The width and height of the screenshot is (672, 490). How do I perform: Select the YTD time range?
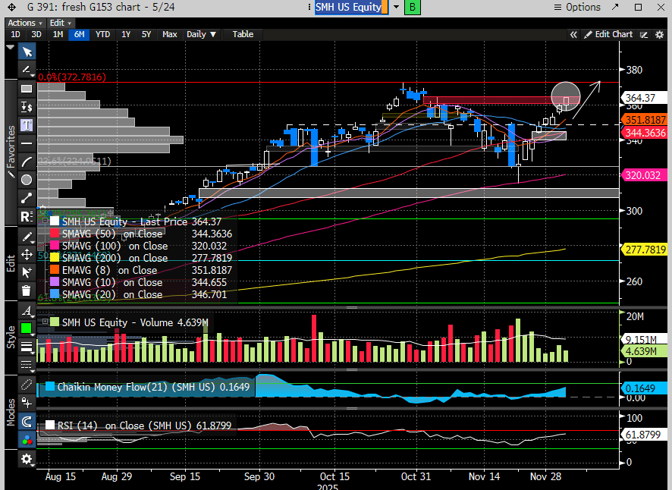pos(103,34)
